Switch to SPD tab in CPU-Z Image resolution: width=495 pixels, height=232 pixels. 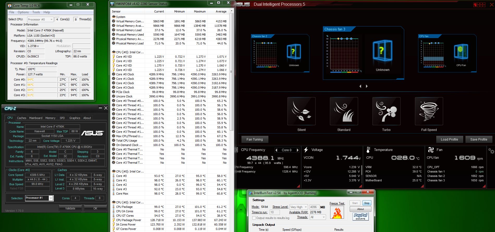pyautogui.click(x=62, y=118)
